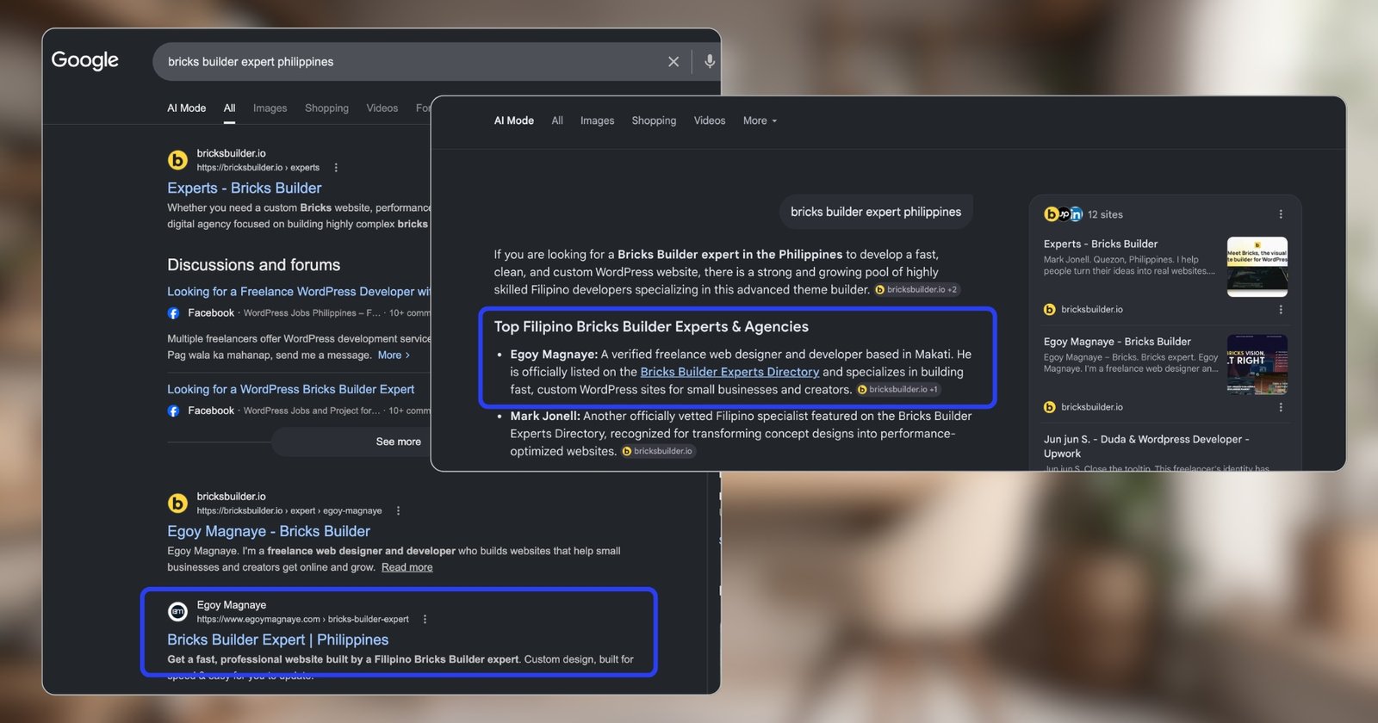Open three-dot menu for egoymagnaye.com result
Screen dimensions: 1378x723
coord(425,619)
